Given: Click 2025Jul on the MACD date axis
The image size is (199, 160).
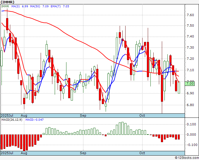Looking at the screenshot, I should pos(7,153).
